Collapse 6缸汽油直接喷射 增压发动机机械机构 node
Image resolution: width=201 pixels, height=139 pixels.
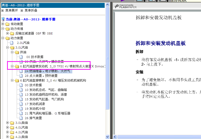click(12, 80)
